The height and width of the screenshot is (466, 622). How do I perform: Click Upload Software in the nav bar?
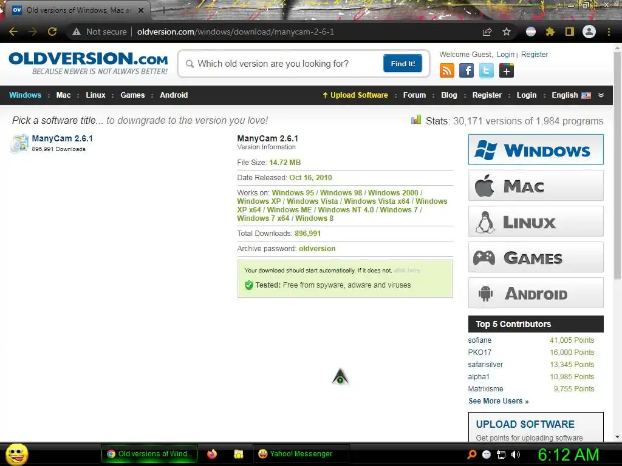pyautogui.click(x=355, y=95)
